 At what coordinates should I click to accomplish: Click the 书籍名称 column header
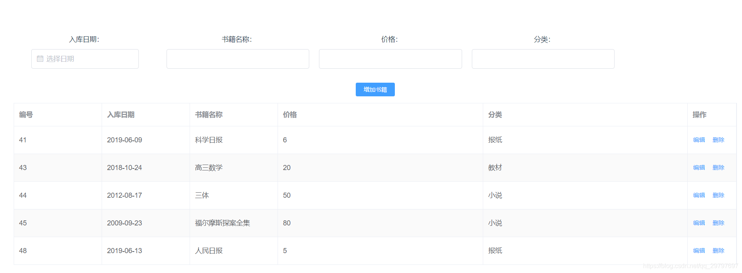click(x=234, y=115)
